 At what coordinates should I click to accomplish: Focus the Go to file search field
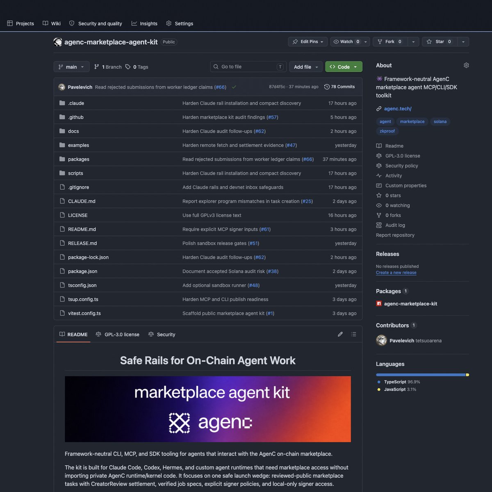click(248, 67)
